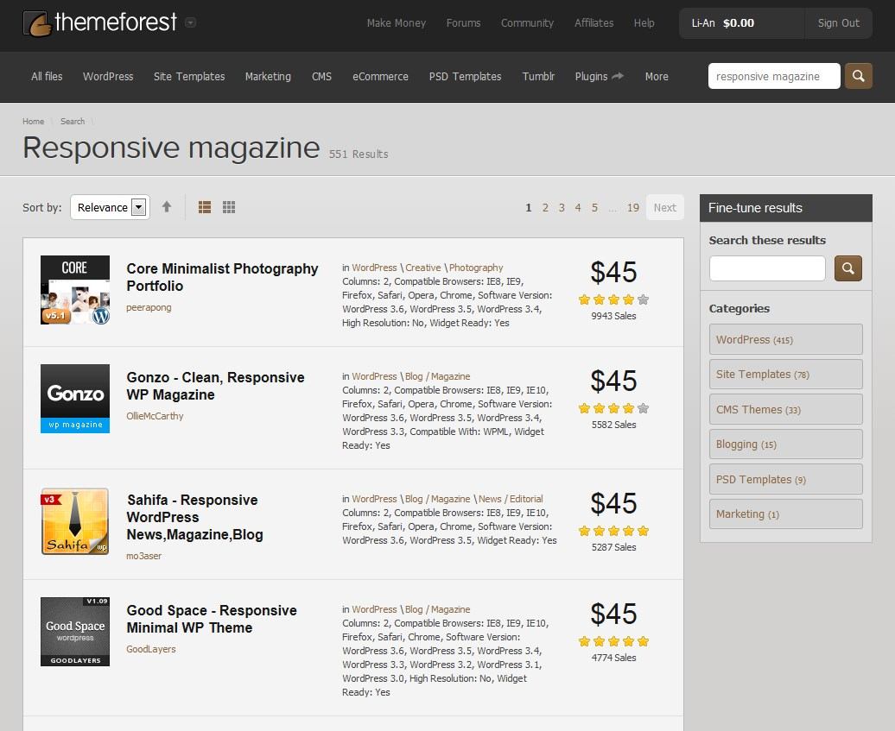Filter by PSD Templates (9) category
Viewport: 895px width, 731px height.
click(x=786, y=479)
